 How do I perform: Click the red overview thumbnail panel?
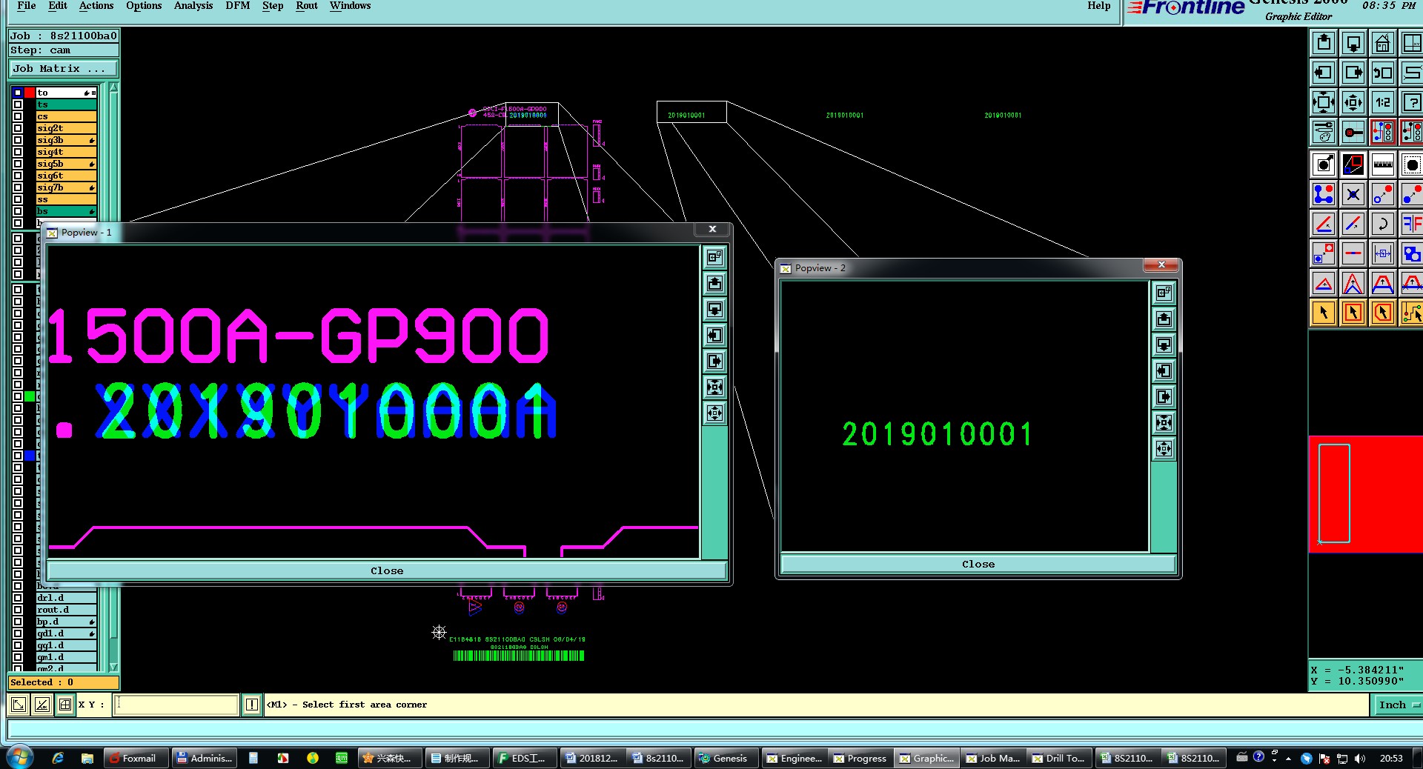tap(1365, 494)
